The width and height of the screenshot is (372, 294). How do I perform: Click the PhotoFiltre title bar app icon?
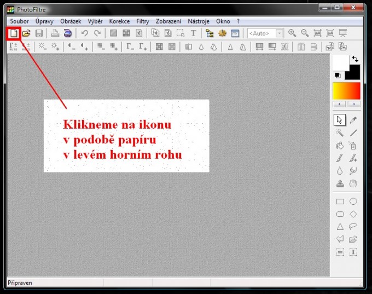click(x=10, y=9)
